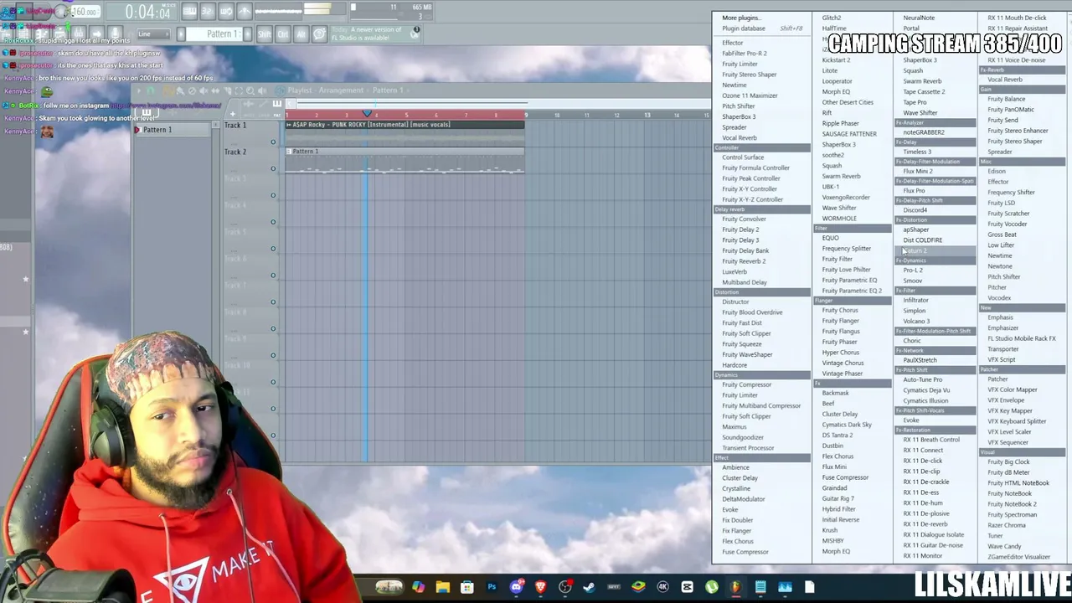Choose Soundgoodizer from the Dynamics list
Viewport: 1072px width, 603px height.
743,437
